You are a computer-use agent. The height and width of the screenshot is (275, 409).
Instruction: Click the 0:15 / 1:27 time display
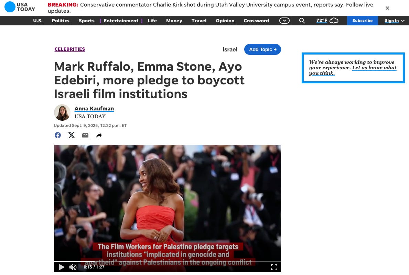94,267
